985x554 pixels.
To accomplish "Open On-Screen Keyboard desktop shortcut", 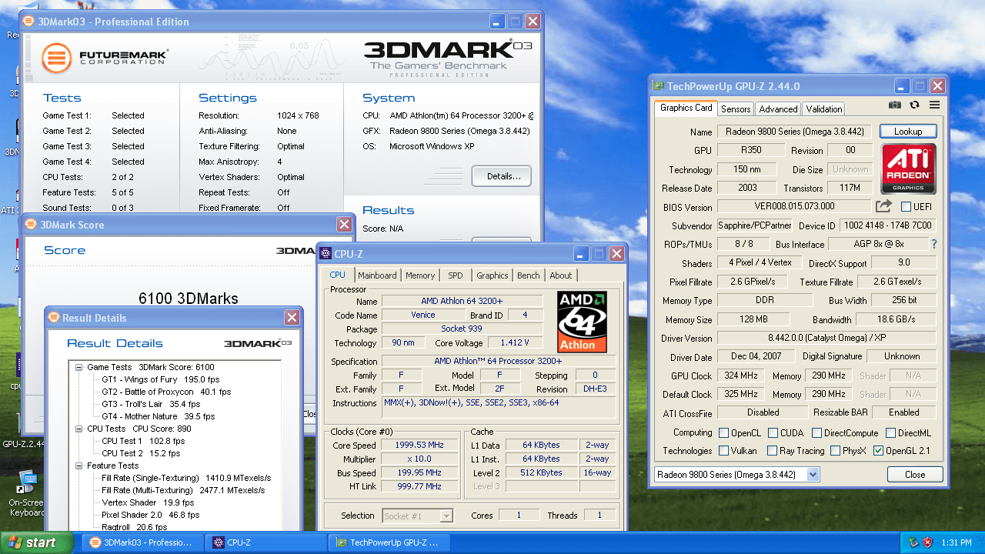I will 26,492.
